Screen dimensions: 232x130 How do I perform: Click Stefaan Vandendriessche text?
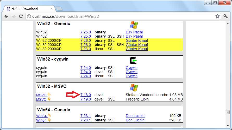click(x=147, y=95)
